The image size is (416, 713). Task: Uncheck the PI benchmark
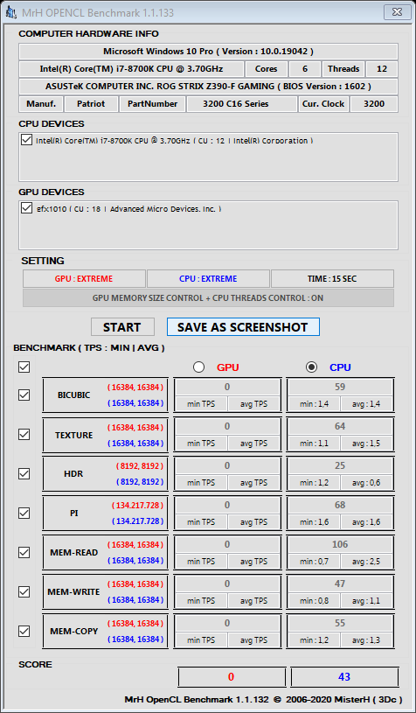pyautogui.click(x=24, y=513)
